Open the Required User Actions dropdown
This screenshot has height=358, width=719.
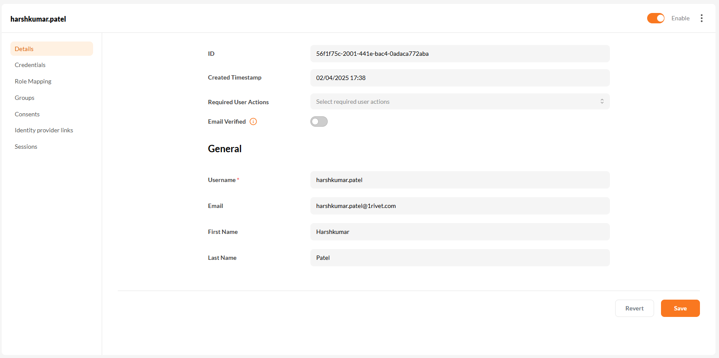(455, 102)
